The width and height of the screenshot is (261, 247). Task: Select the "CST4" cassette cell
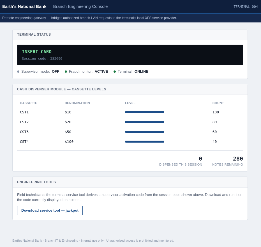pos(24,142)
